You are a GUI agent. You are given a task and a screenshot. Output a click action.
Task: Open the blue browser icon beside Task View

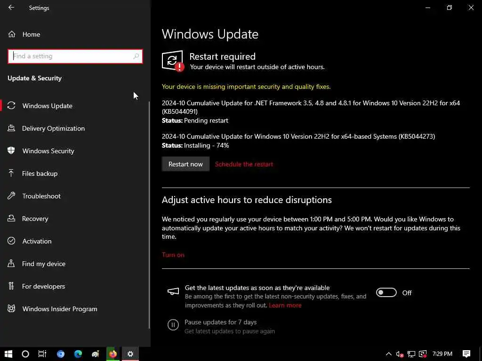[61, 354]
